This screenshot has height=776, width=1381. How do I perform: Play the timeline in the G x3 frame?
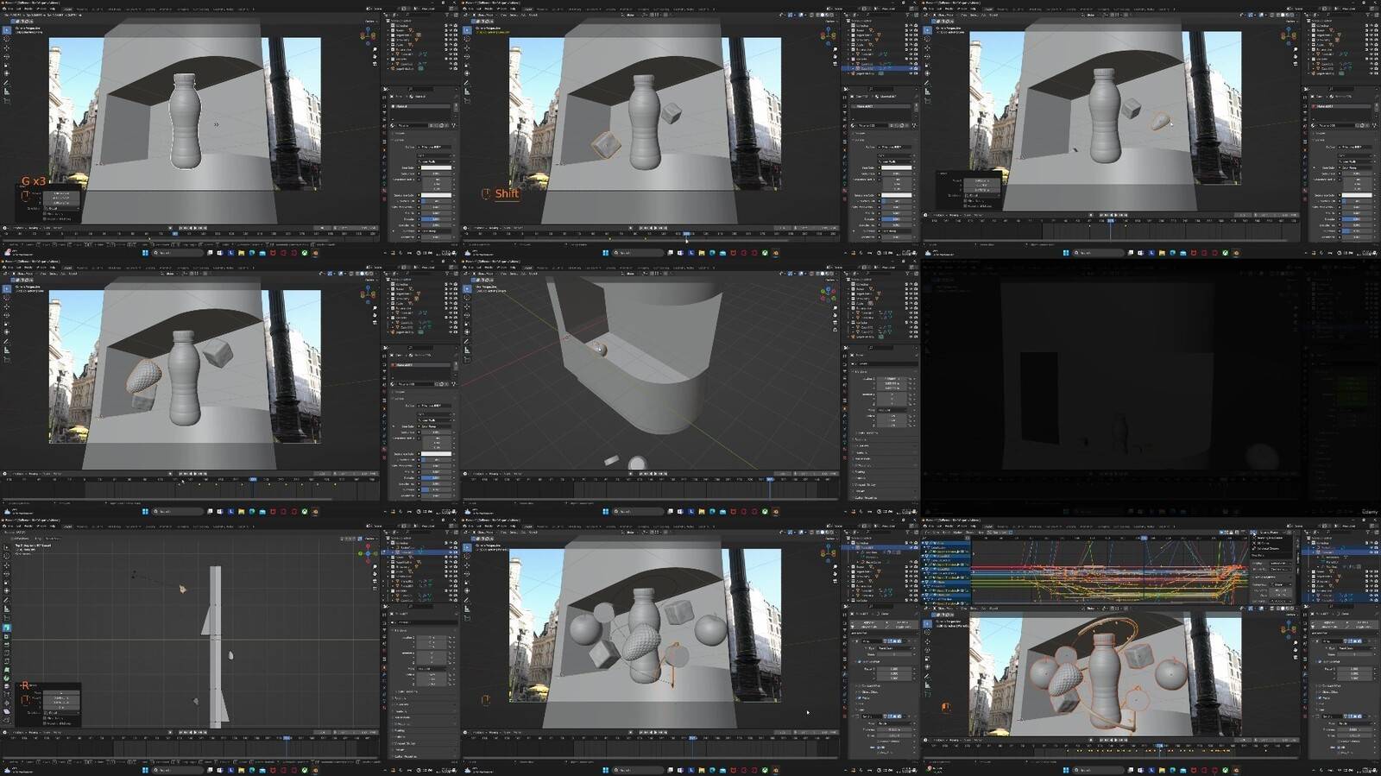coord(195,228)
